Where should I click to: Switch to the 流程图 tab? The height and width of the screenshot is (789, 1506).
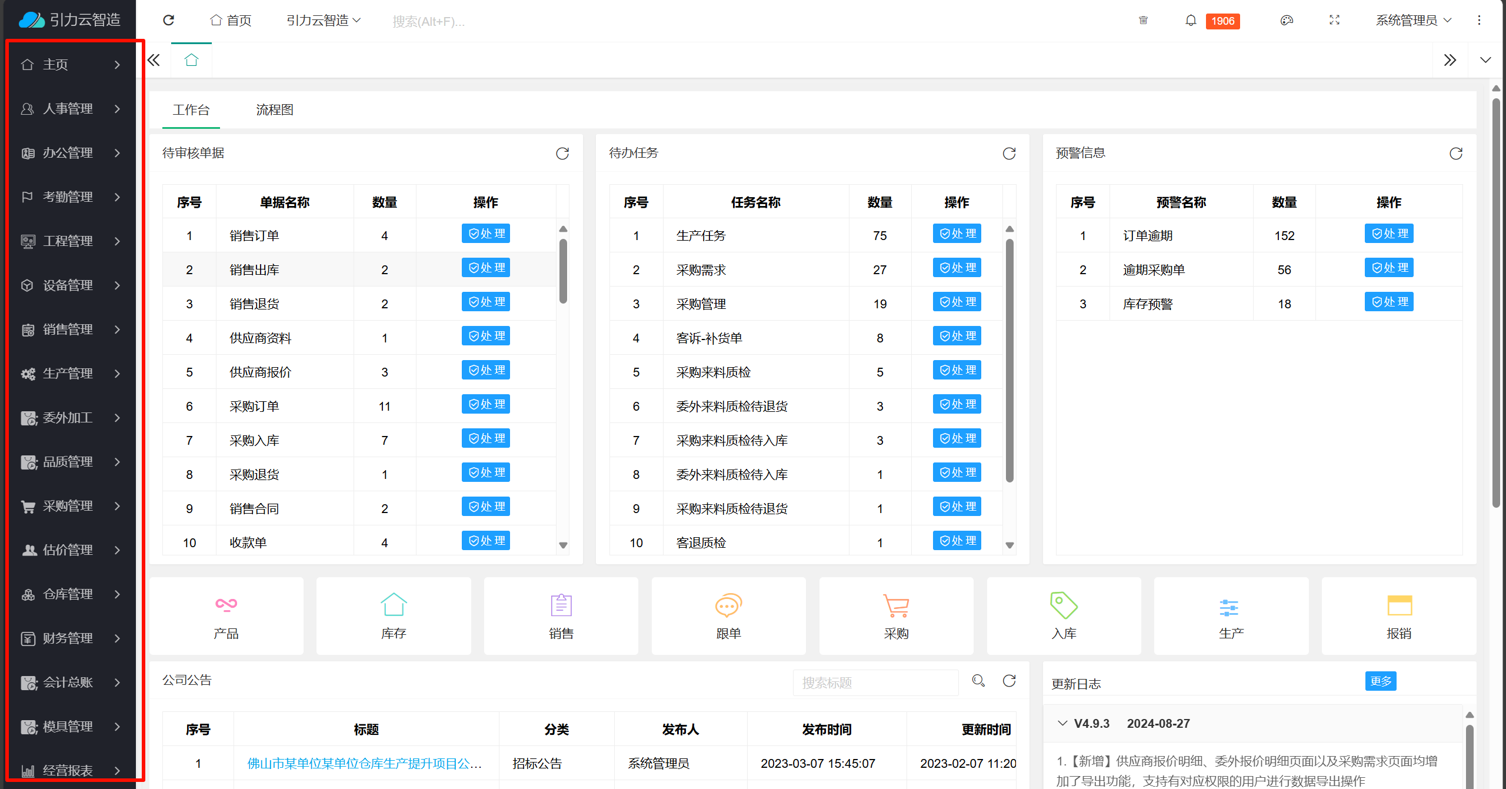[x=275, y=110]
